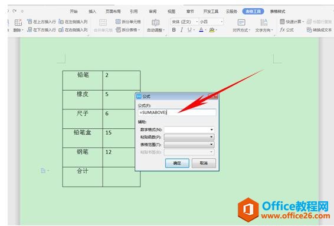334x226 pixels.
Task: Click the Redo arrow in quick access
Action: coord(15,11)
